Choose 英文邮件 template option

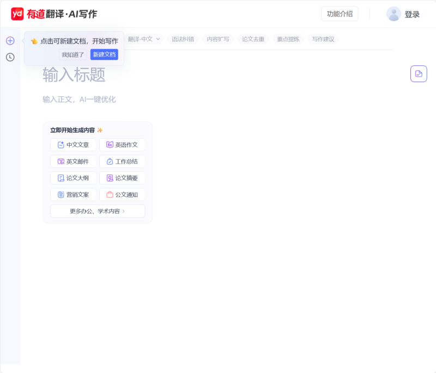point(73,161)
